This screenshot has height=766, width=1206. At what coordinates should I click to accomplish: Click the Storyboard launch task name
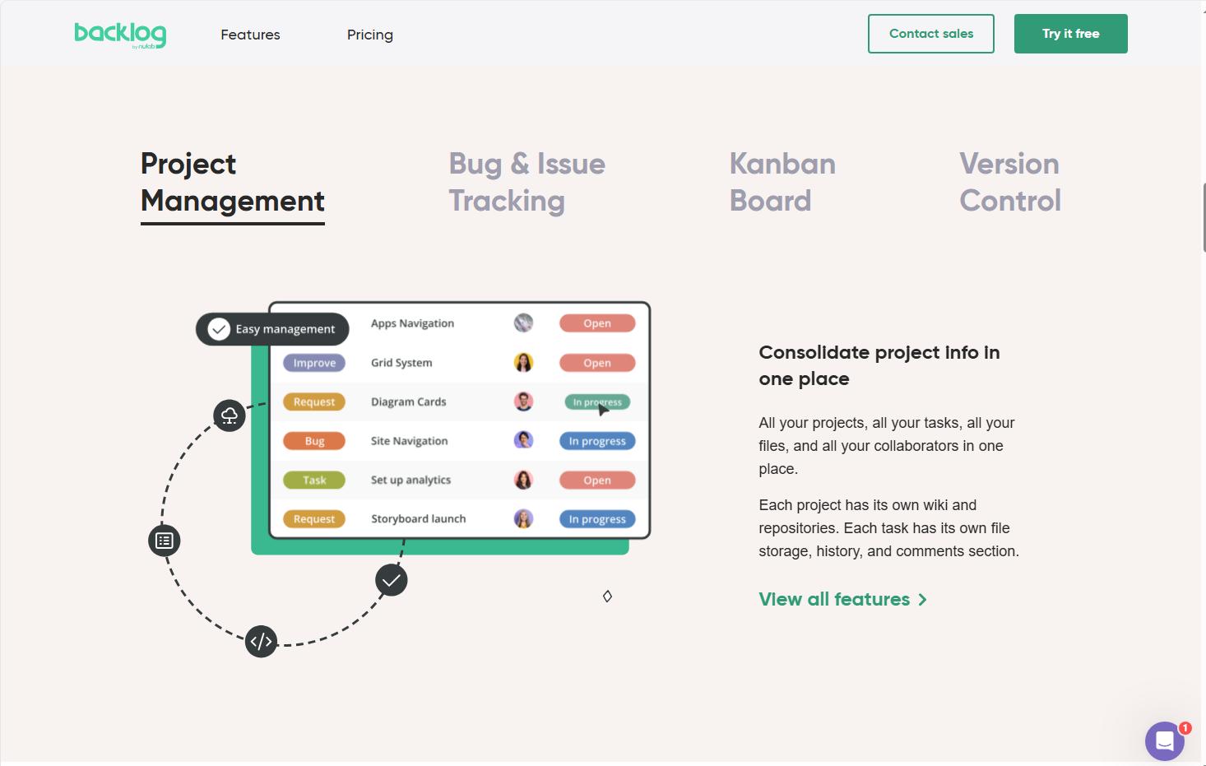coord(419,519)
